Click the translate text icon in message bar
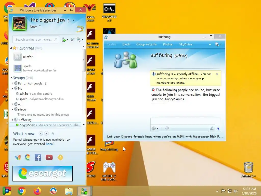 [x=167, y=128]
